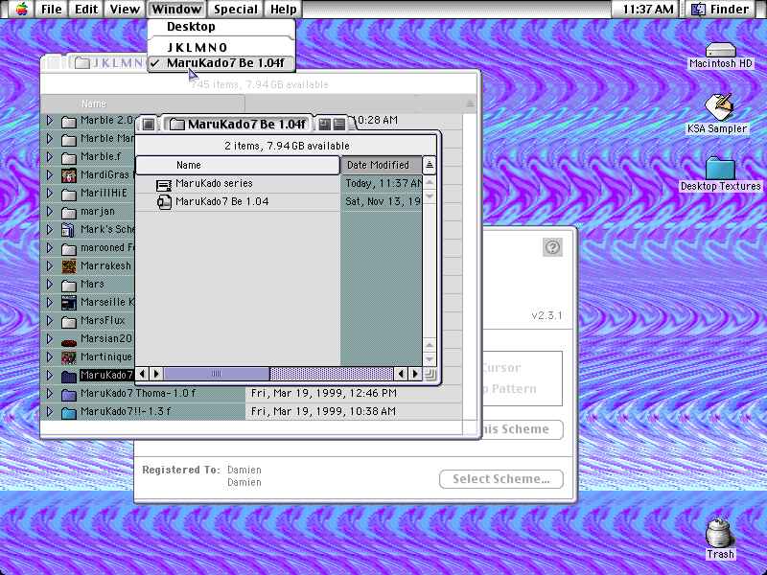Click the Mark's Scheme icon
Viewport: 767px width, 575px height.
[x=68, y=230]
